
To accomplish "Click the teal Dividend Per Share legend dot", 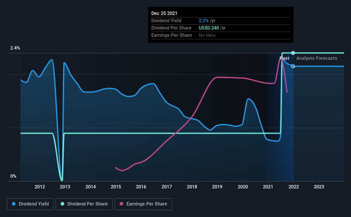I will click(62, 204).
